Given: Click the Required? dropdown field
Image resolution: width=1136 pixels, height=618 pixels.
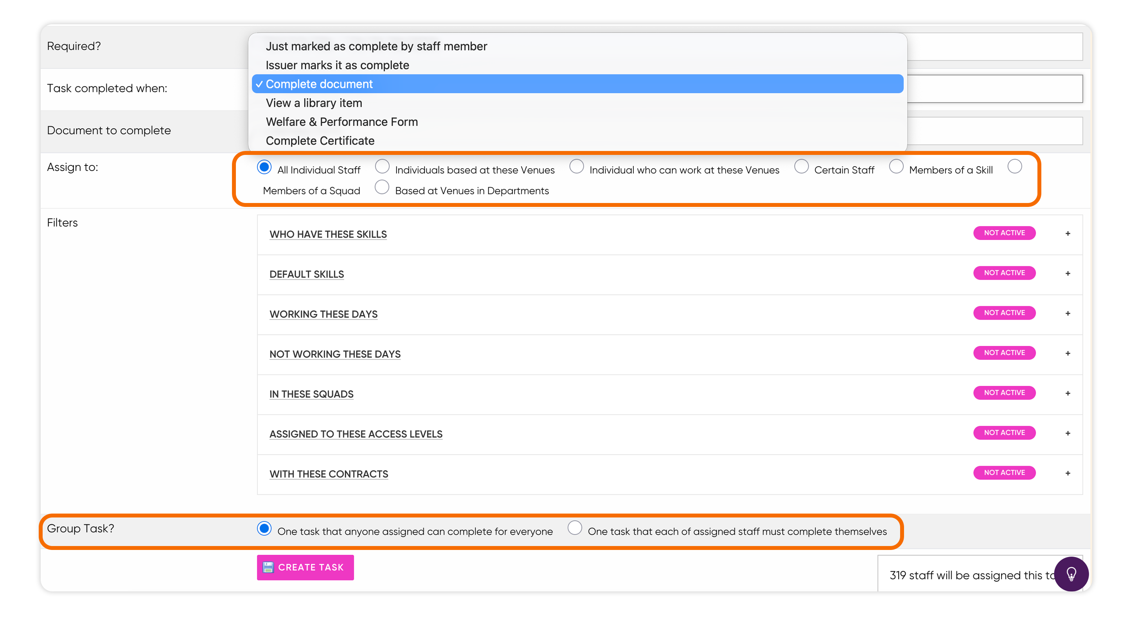Looking at the screenshot, I should click(x=995, y=46).
